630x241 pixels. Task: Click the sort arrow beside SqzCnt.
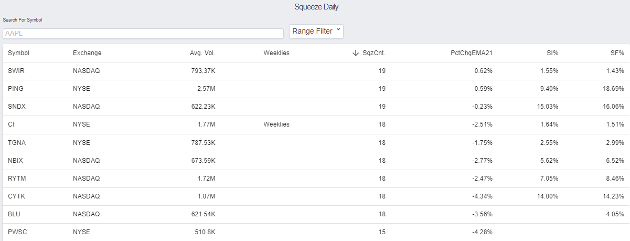(x=356, y=53)
